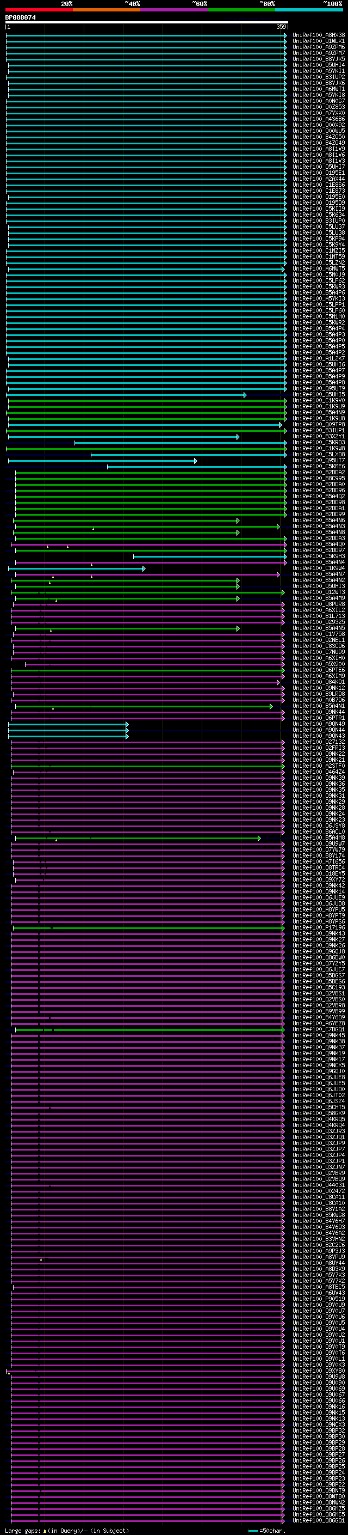The width and height of the screenshot is (348, 1535).
Task: Click the white query sequence bar
Action: (147, 23)
